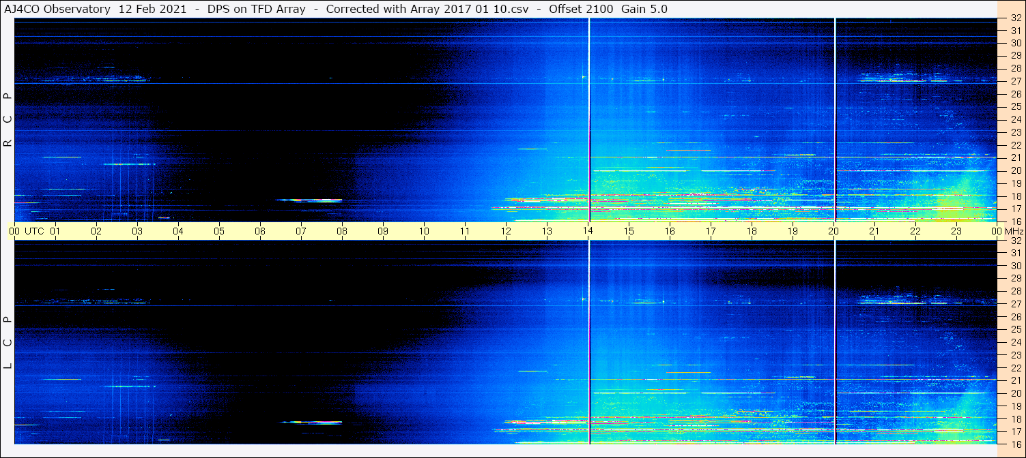This screenshot has height=458, width=1026.
Task: Select the 17 hour mark on time axis
Action: (x=711, y=231)
